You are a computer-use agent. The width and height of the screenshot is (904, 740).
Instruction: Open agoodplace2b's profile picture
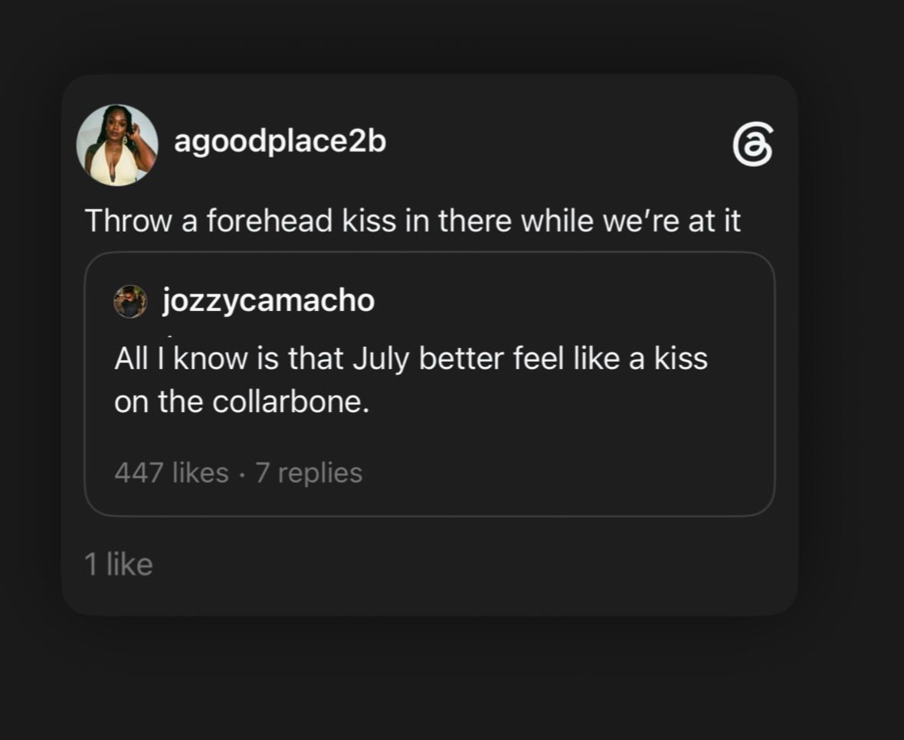click(117, 146)
